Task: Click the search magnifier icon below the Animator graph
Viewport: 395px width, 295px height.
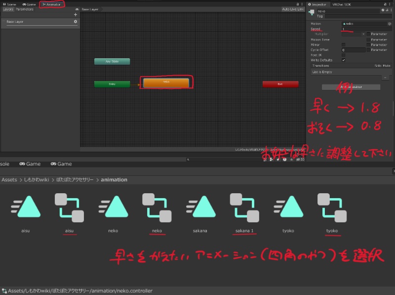Action: 188,159
